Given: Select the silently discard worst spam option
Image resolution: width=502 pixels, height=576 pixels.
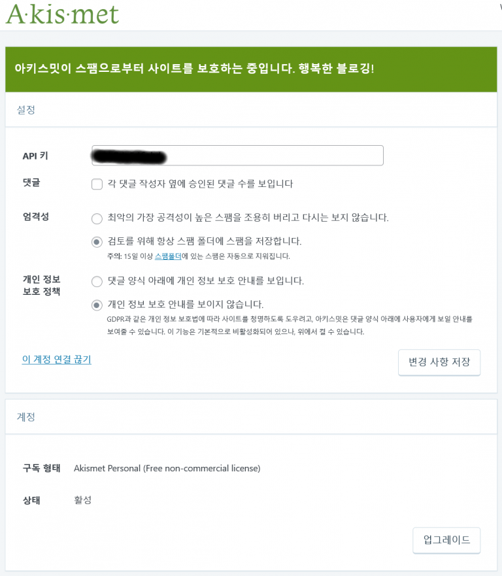Looking at the screenshot, I should (97, 218).
